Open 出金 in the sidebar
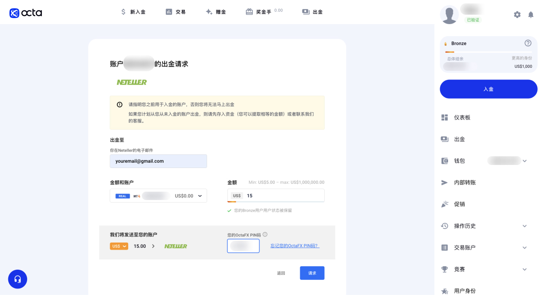The image size is (539, 295). coord(459,139)
